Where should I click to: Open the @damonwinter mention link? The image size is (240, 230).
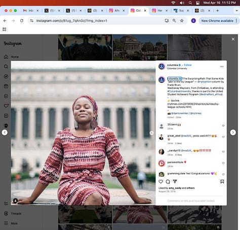[179, 113]
